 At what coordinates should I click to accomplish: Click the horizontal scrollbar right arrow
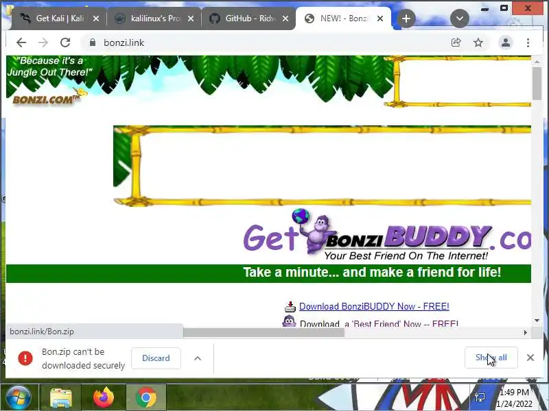pos(525,333)
